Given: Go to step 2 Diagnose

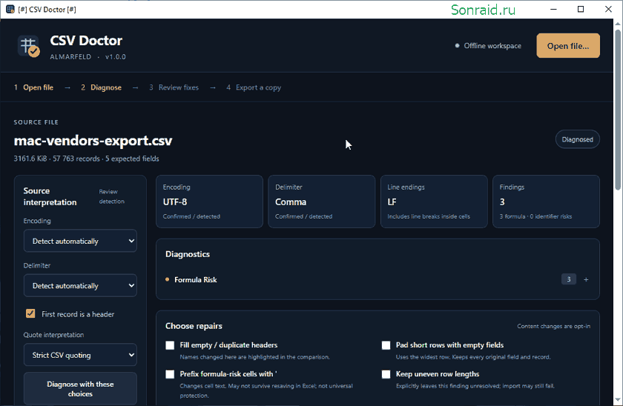Looking at the screenshot, I should coord(102,87).
